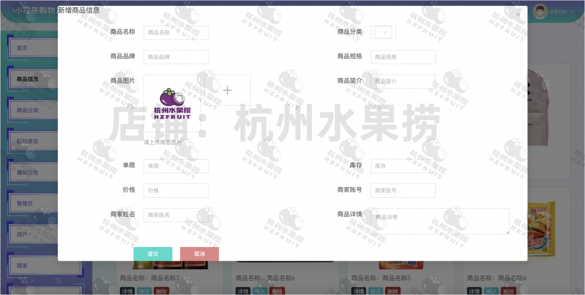Click 详情 button for 商品名称7
The height and width of the screenshot is (295, 585).
(x=127, y=291)
